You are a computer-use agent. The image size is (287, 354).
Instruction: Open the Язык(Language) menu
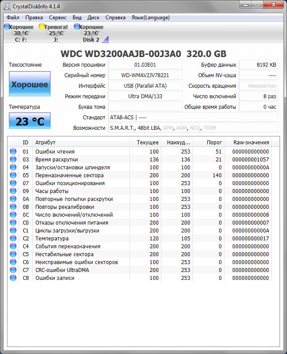click(150, 18)
